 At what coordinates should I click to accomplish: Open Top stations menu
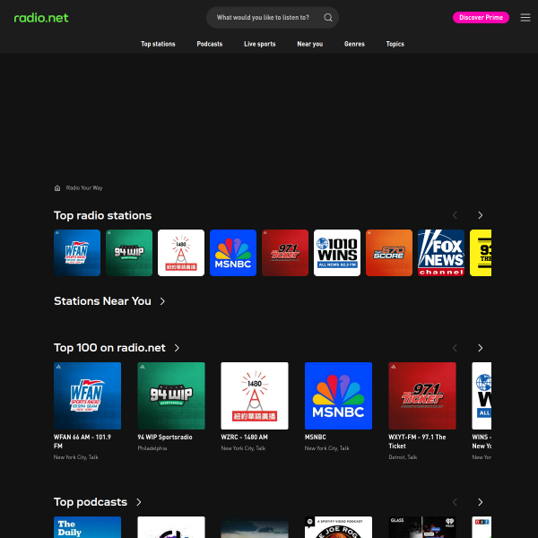click(158, 44)
